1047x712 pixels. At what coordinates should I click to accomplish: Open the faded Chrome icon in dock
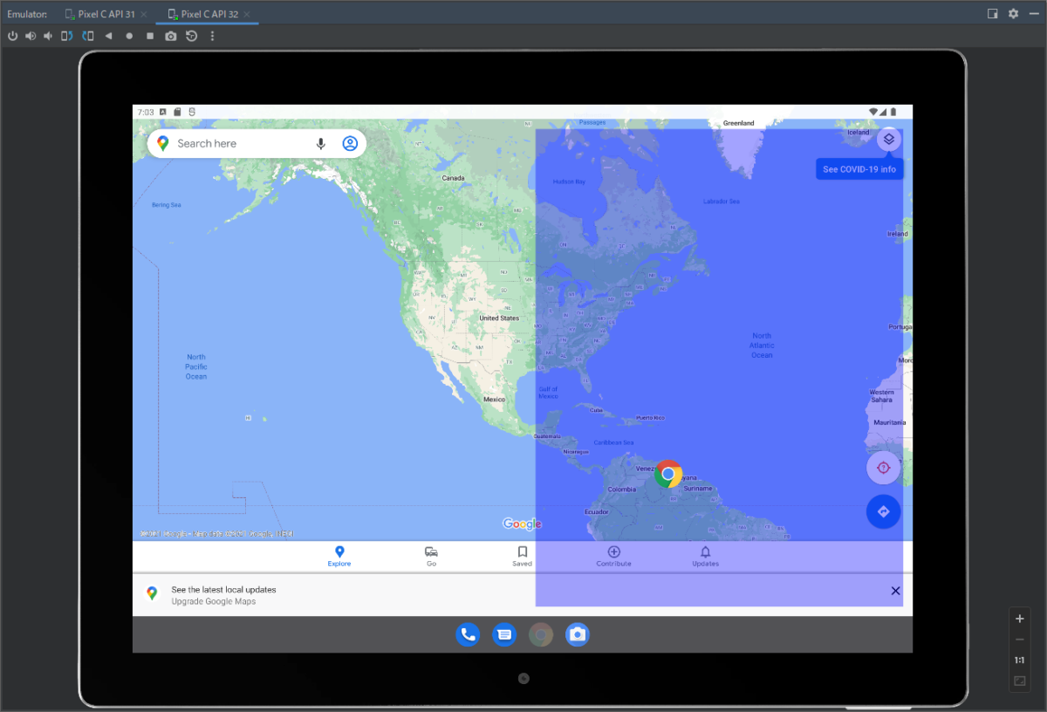[x=540, y=634]
